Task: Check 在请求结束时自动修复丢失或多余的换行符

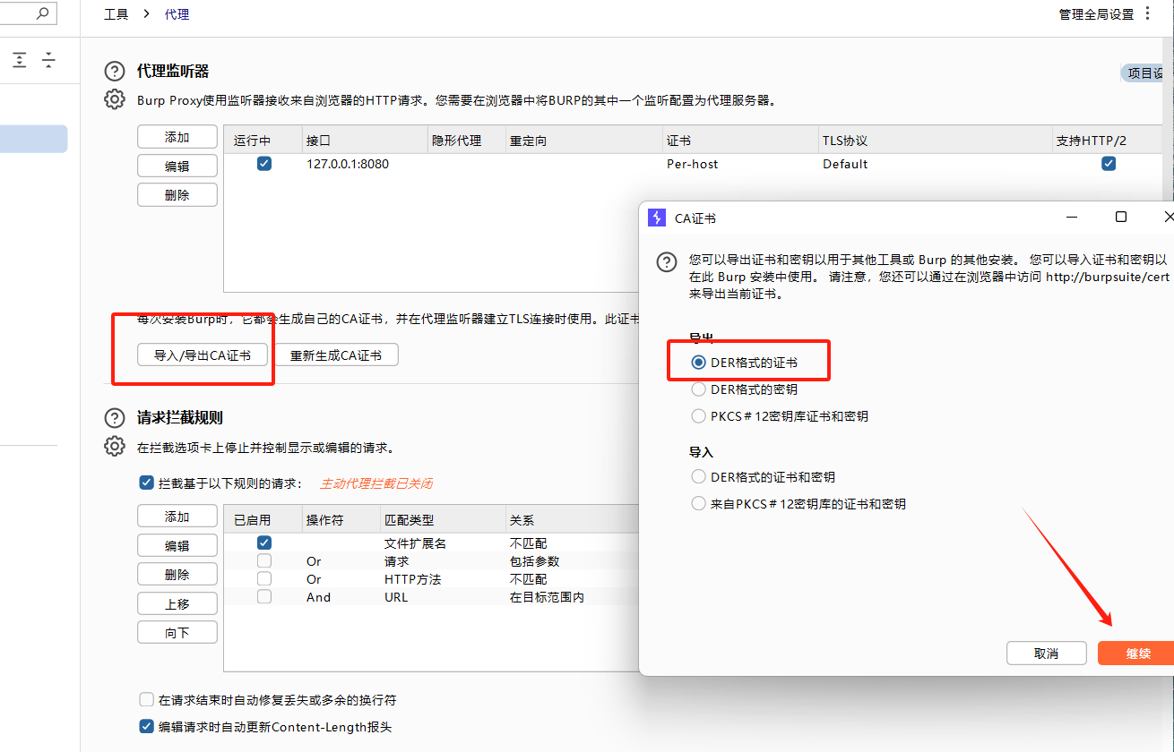Action: click(x=147, y=700)
